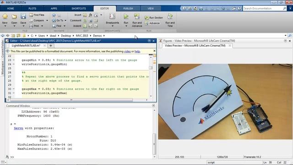
Task: Switch to the SHORTCUTS tab
Action: coord(79,9)
